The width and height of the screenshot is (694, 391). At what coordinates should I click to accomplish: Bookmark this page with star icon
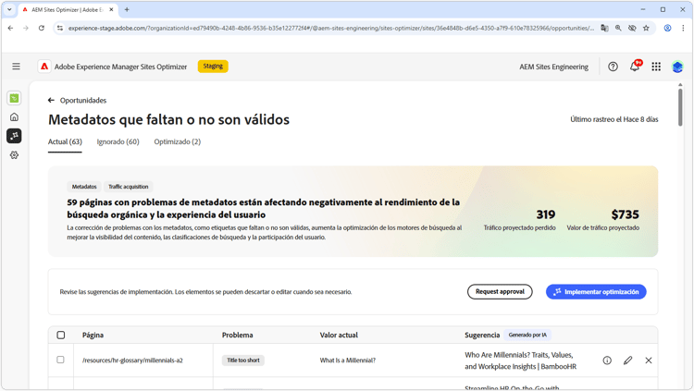pos(646,28)
